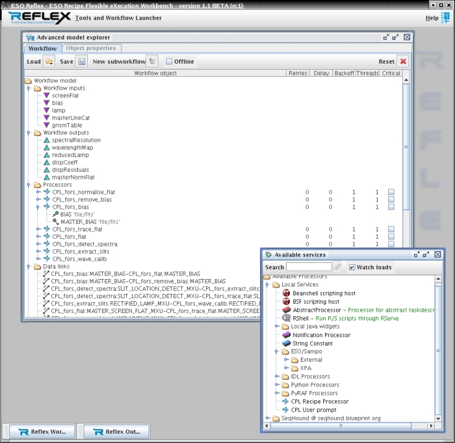The image size is (455, 443).
Task: Click the New subworkflow tree icon
Action: 152,61
